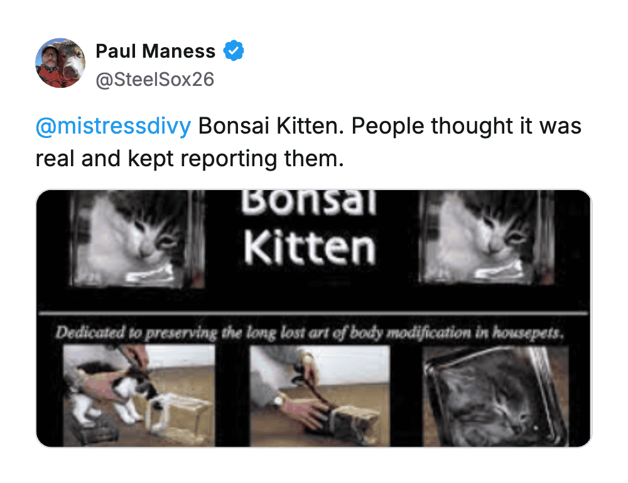
Task: Click the @SteelSox26 handle
Action: 154,80
